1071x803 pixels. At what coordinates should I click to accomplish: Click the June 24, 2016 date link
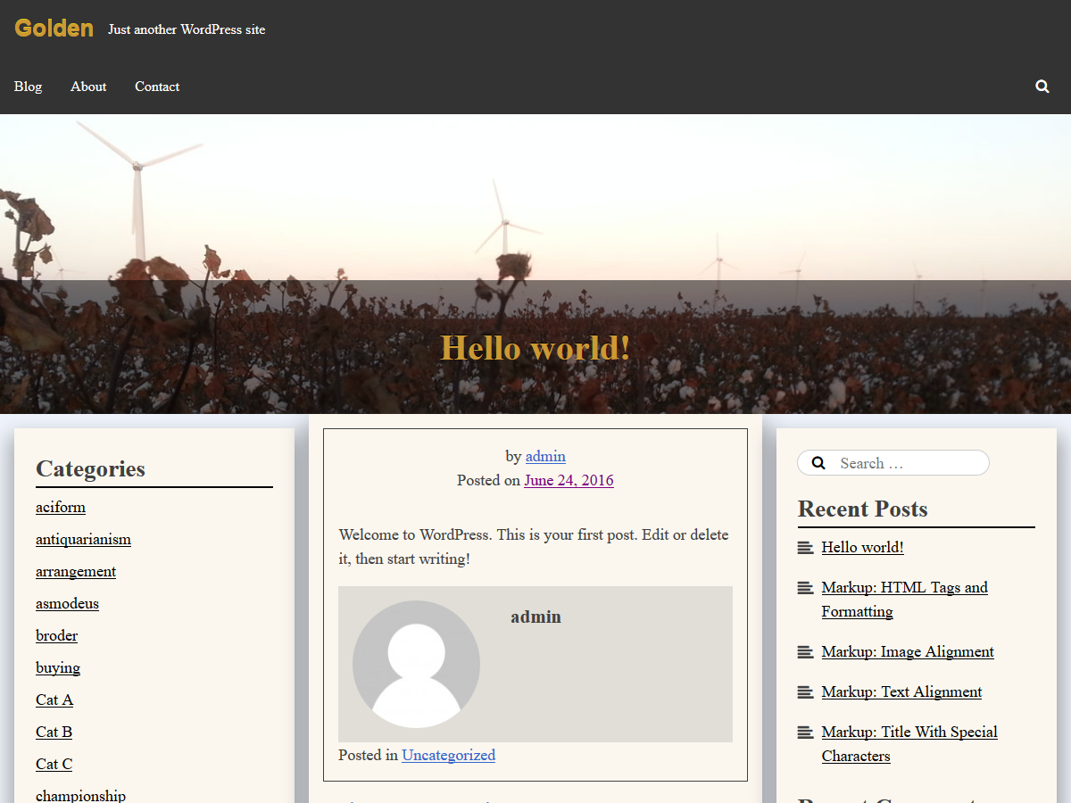click(569, 480)
